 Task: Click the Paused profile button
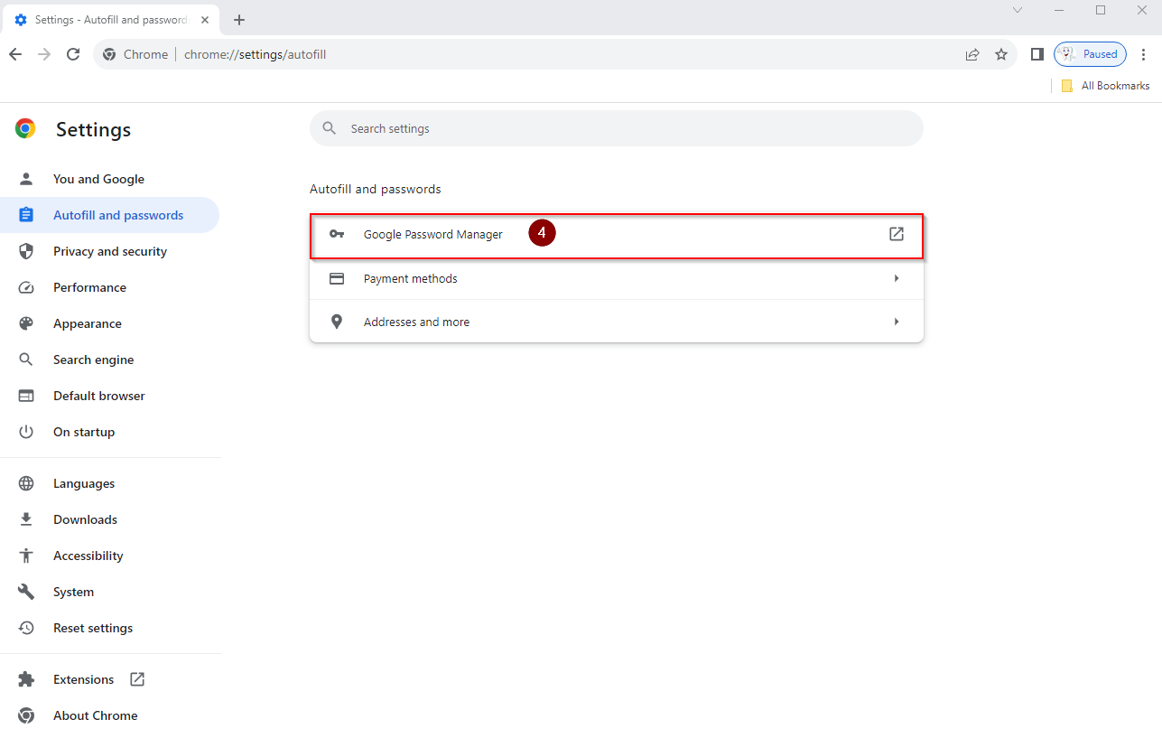[1091, 54]
